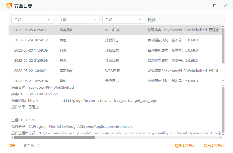Select the 2022-05-24 18:59:12 upgrade log row
233x153 pixels.
coord(114,40)
